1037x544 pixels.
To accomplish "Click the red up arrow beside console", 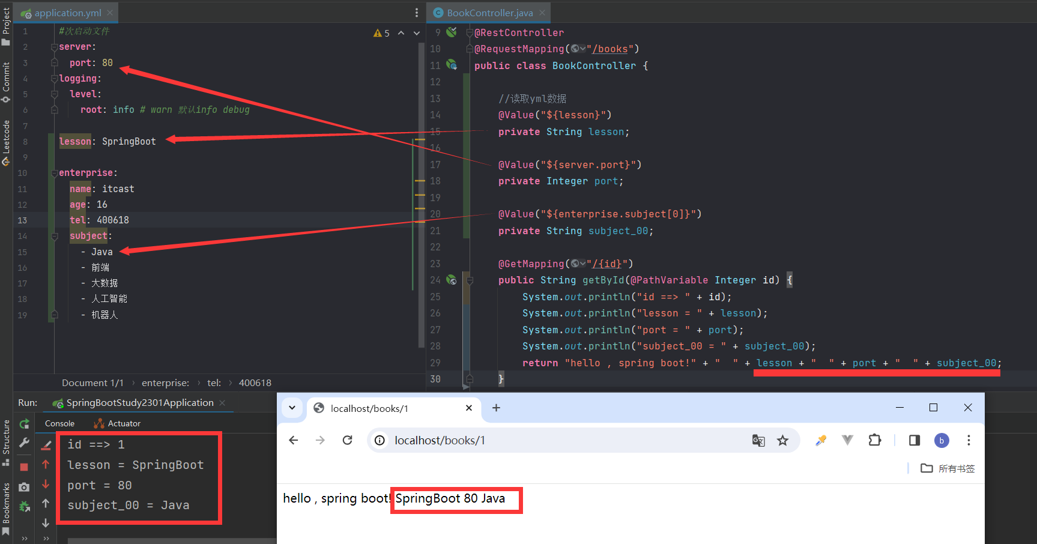I will click(x=46, y=464).
